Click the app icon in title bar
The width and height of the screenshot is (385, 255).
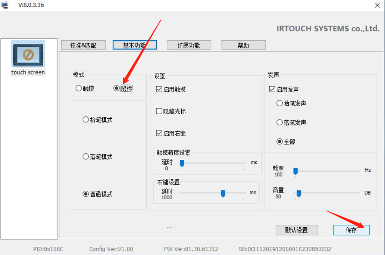(x=4, y=5)
